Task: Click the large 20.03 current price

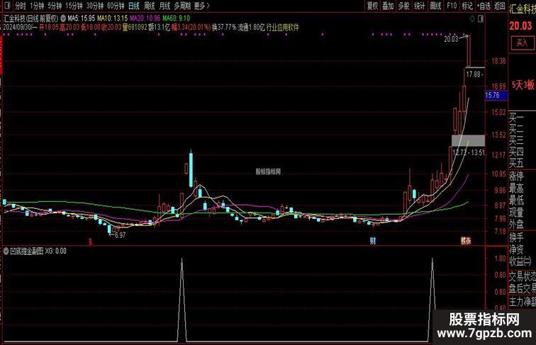Action: point(520,26)
